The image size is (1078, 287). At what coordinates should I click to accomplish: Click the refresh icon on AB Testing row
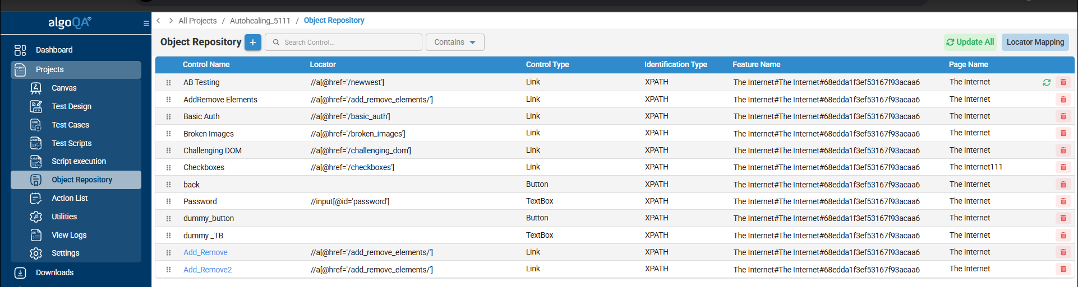coord(1047,82)
